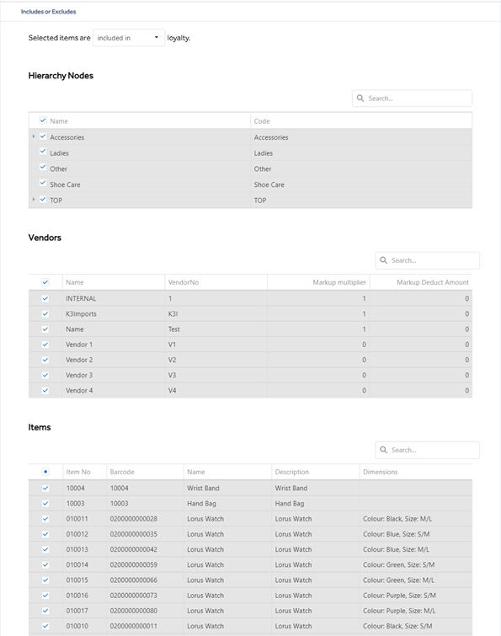Uncheck the Wrist Band item checkbox
Screen dimensions: 501x636
(45, 489)
